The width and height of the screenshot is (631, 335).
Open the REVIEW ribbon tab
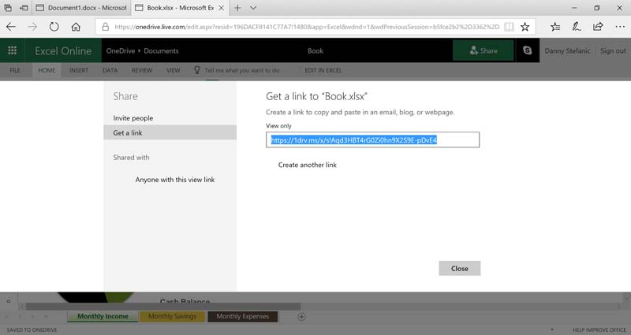(142, 70)
